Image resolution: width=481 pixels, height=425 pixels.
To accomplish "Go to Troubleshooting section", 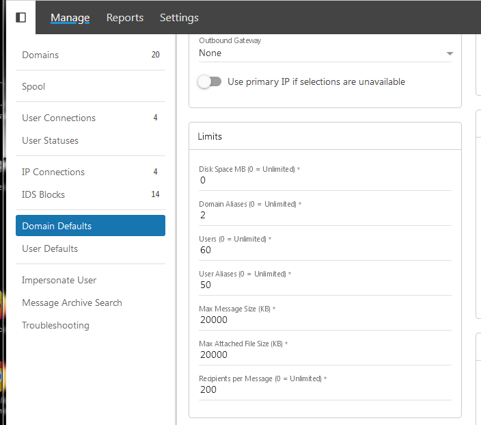I will click(x=55, y=325).
